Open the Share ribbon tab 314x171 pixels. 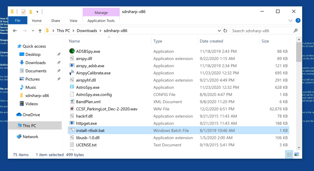[55, 21]
